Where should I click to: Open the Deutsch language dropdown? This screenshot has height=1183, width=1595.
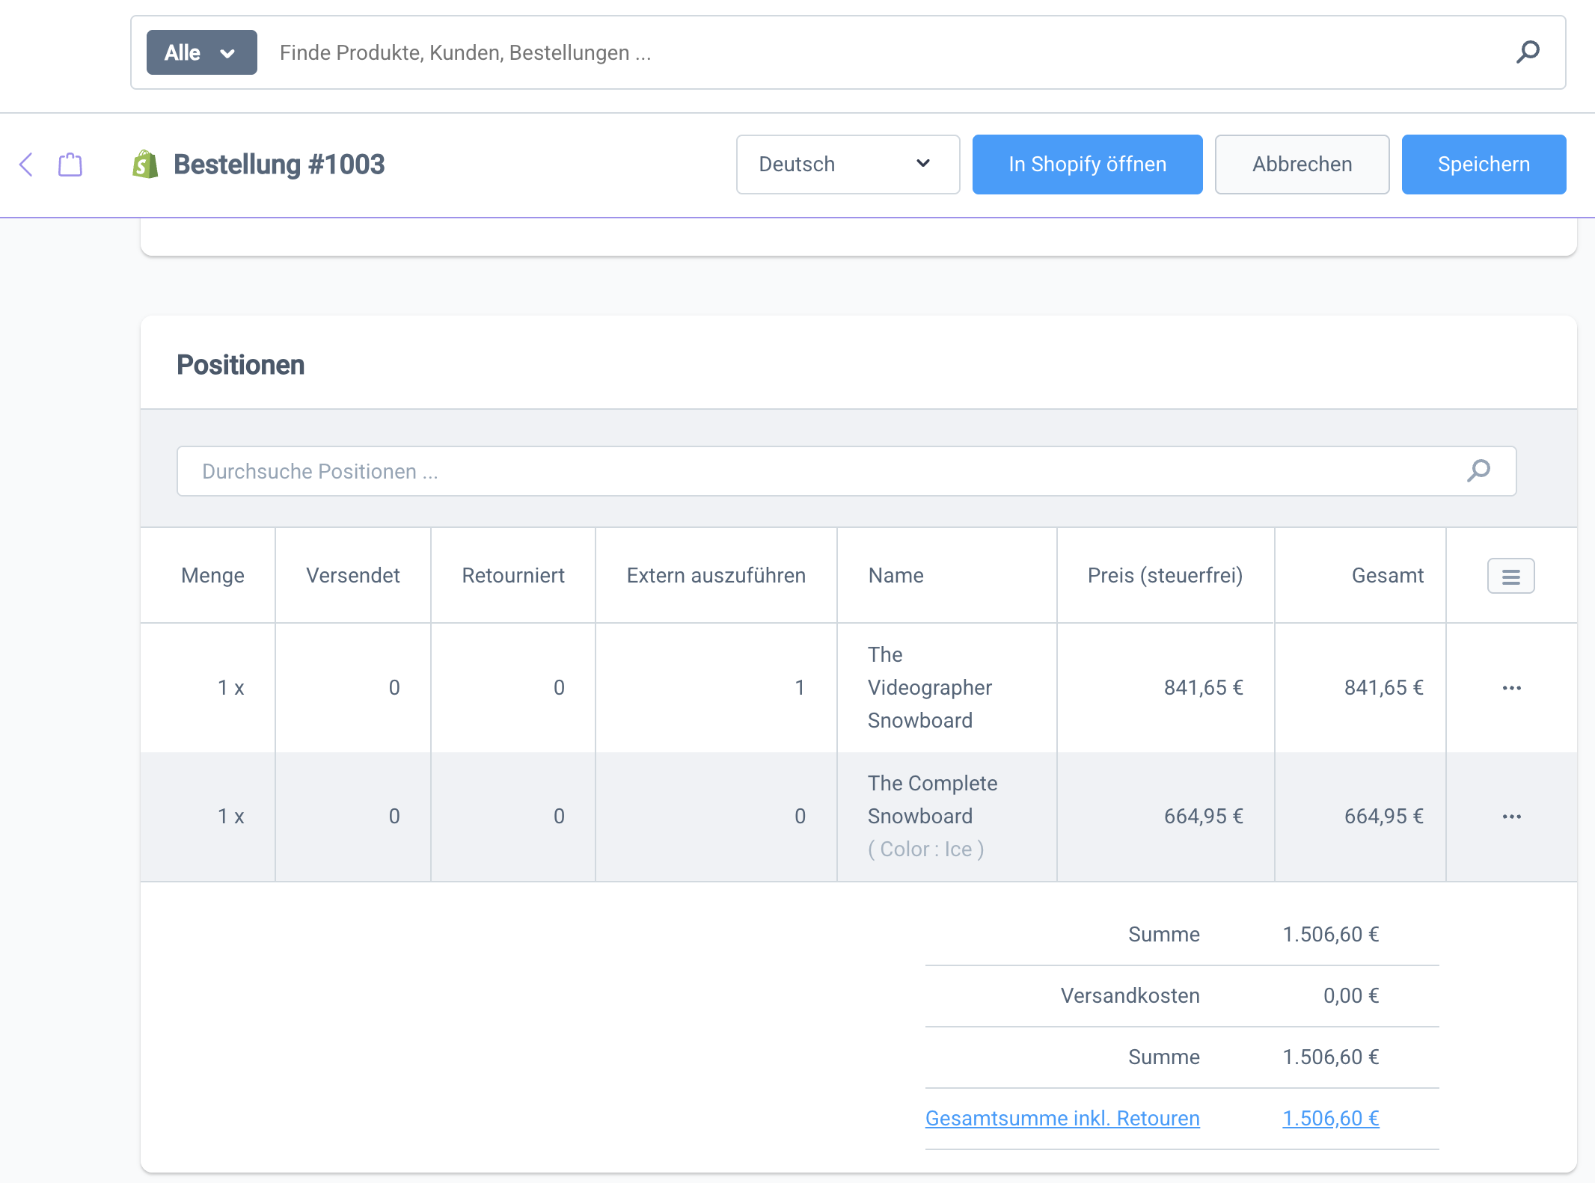pos(848,165)
